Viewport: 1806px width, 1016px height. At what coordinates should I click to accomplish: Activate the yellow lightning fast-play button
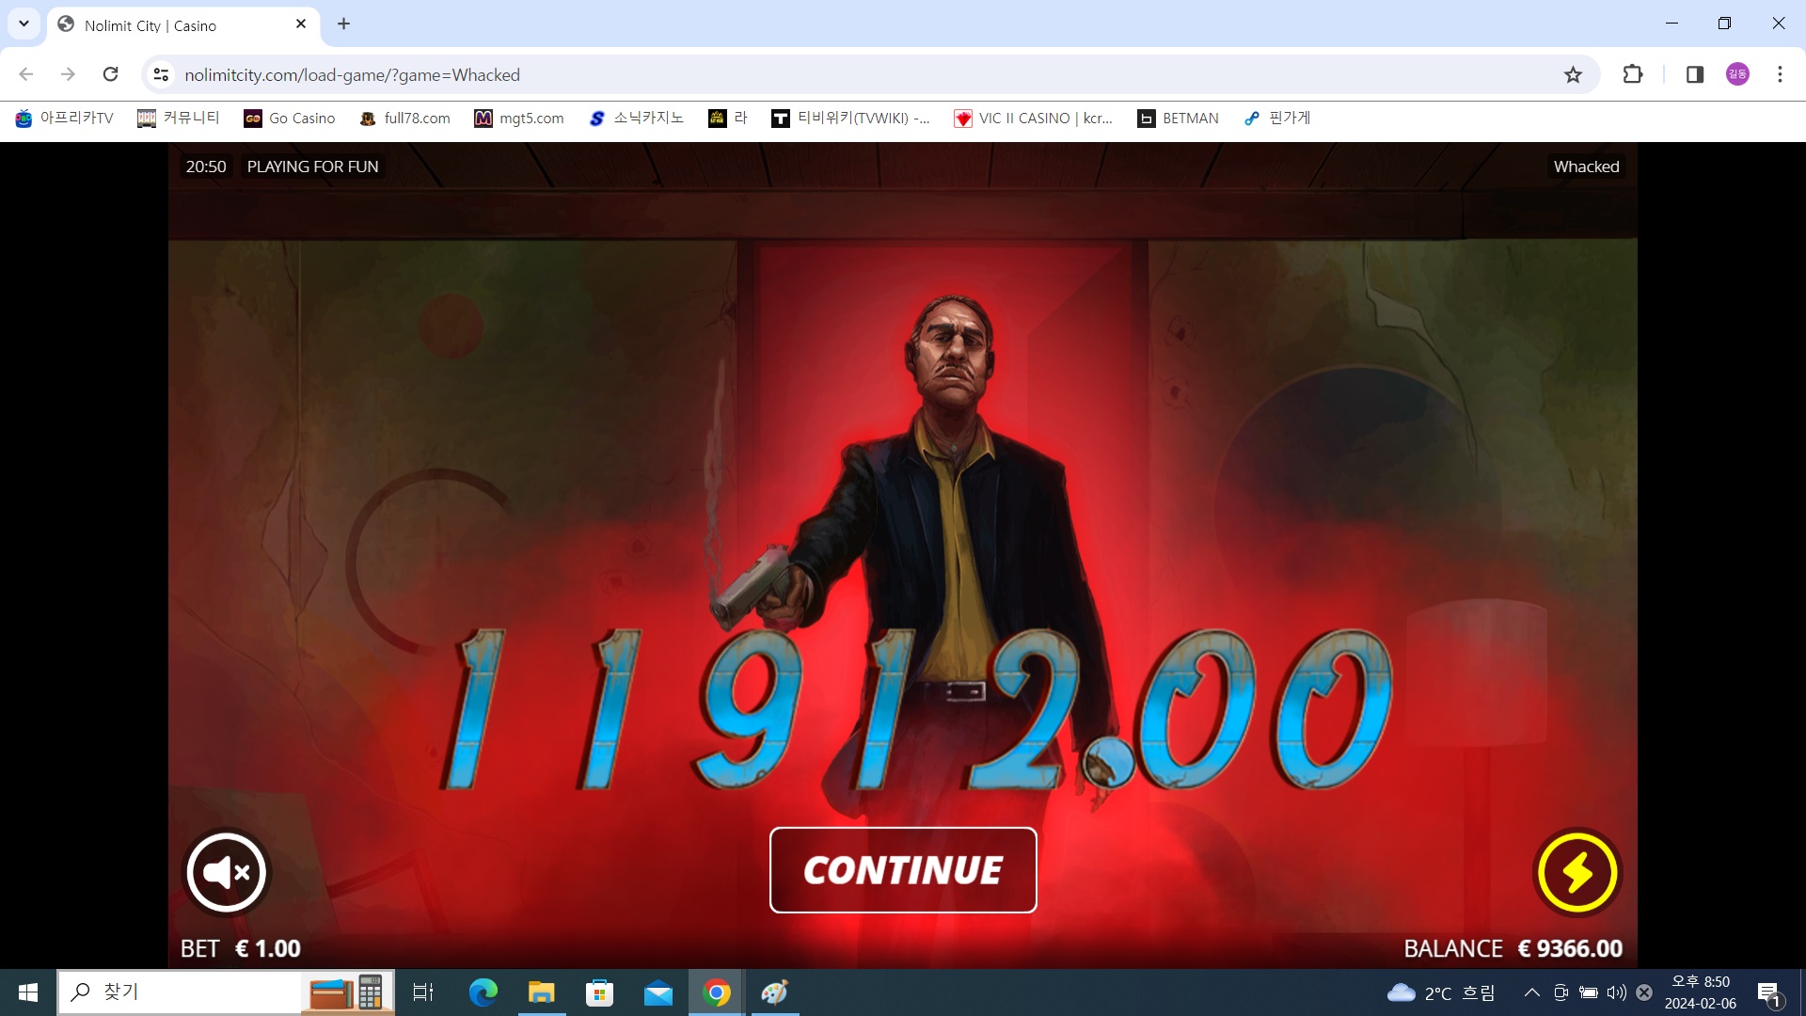pos(1577,872)
